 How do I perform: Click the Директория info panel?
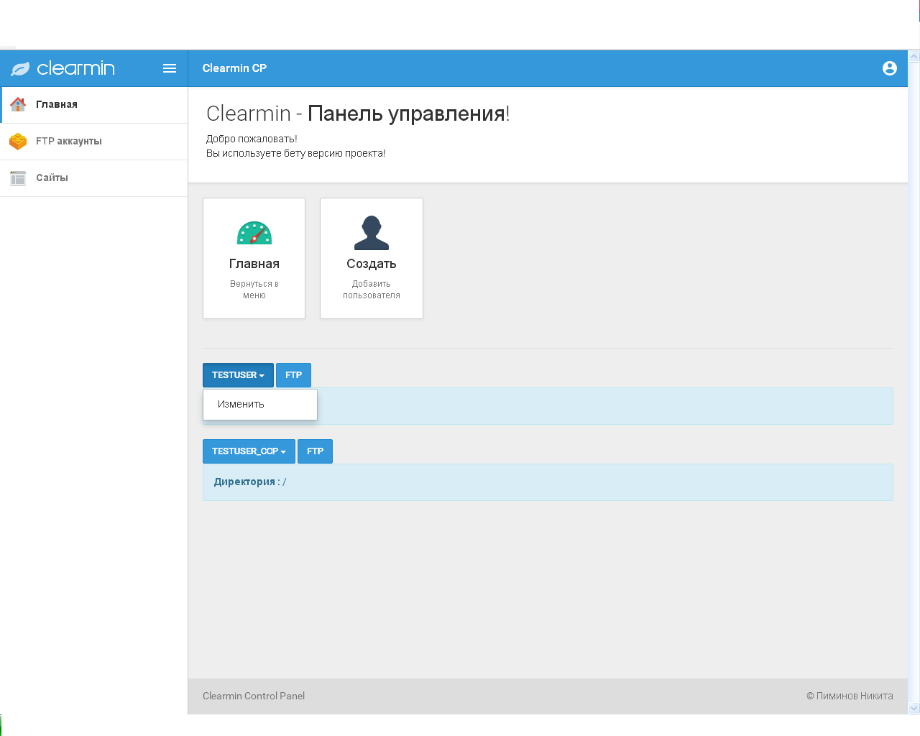pyautogui.click(x=548, y=482)
